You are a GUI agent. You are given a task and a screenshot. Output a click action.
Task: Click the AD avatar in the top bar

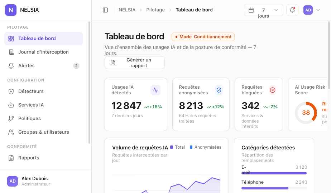308,10
